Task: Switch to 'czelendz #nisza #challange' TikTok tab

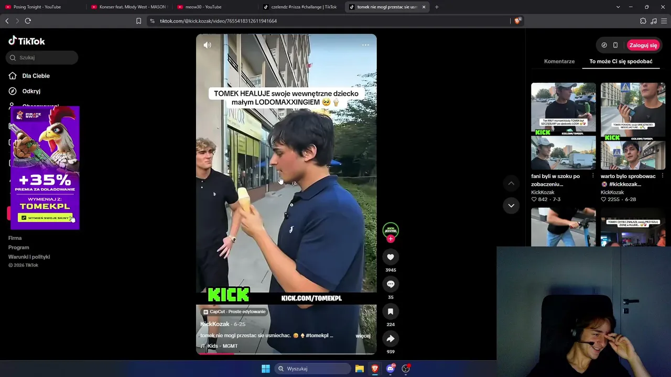Action: pyautogui.click(x=300, y=7)
